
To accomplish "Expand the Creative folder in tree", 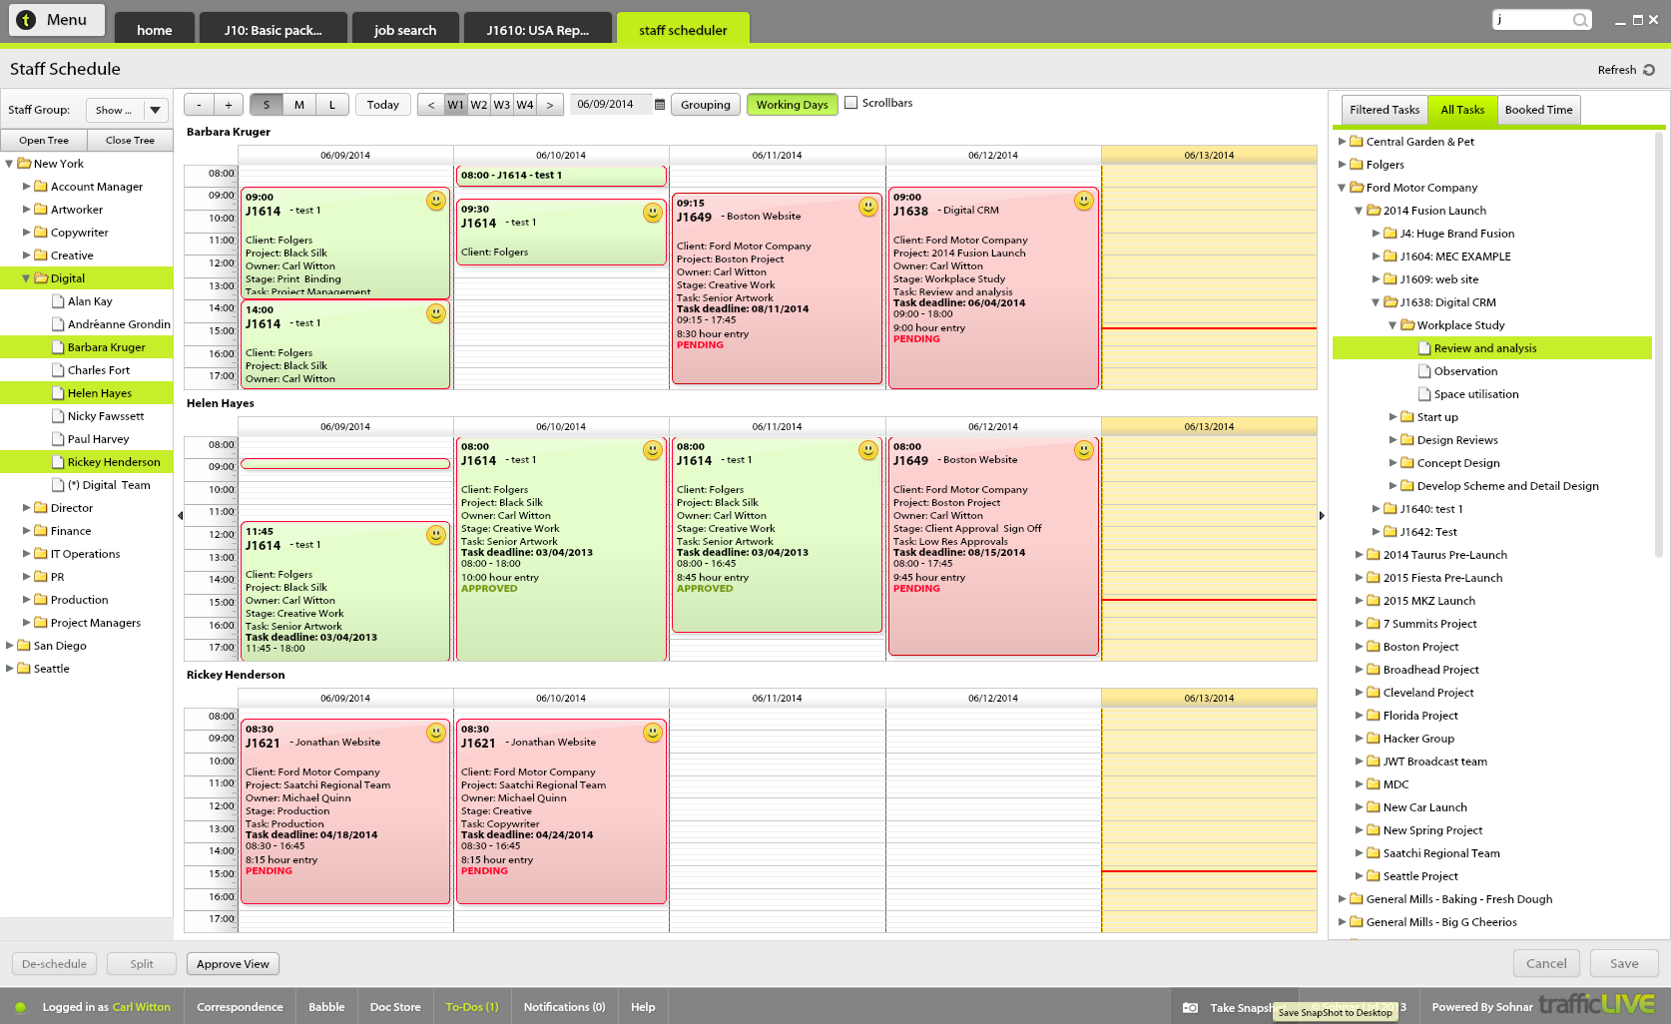I will [x=27, y=256].
